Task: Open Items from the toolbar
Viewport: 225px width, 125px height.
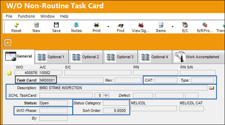Action: (x=161, y=25)
